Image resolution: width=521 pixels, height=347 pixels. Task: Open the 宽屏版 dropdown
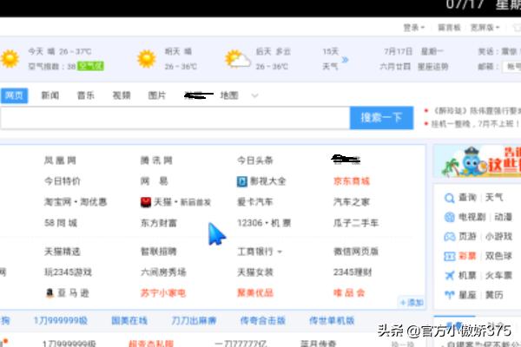485,28
